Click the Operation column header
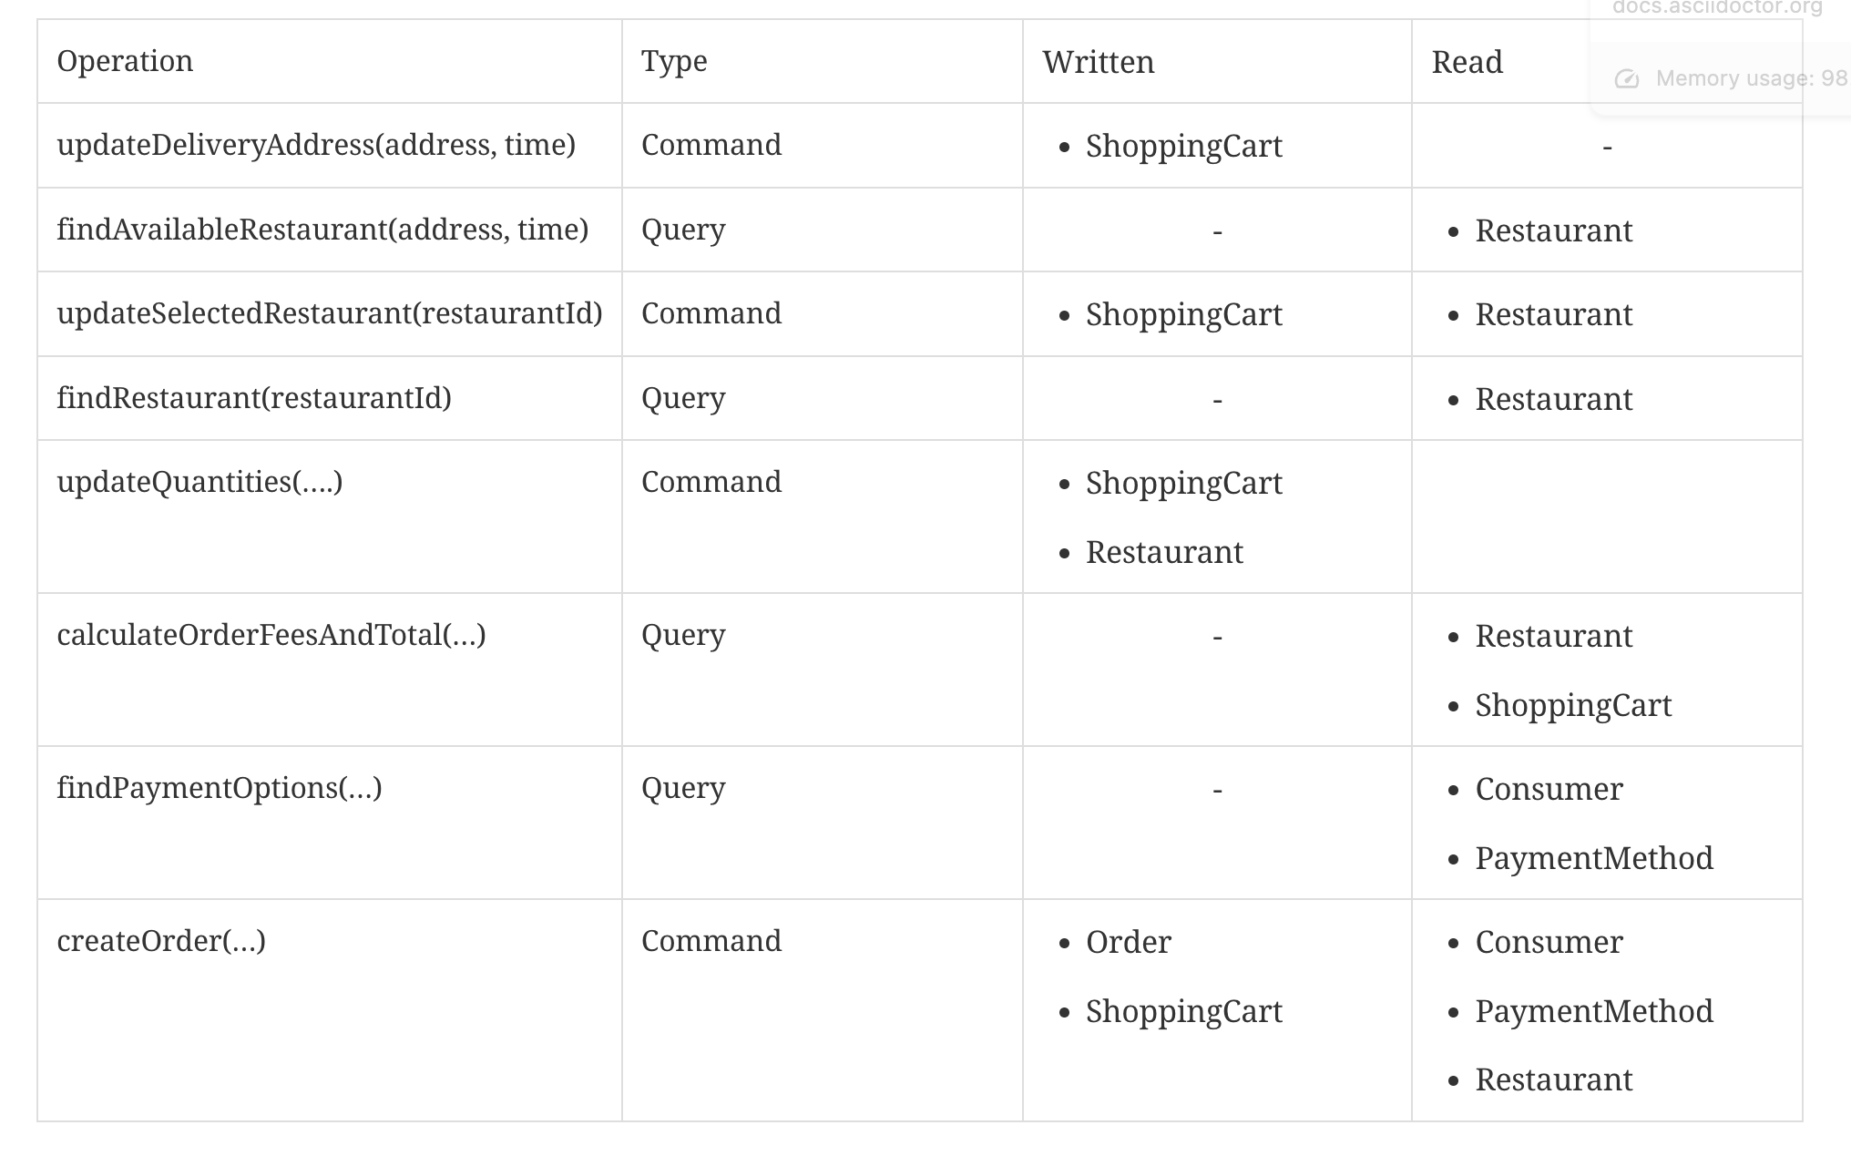 pos(125,61)
